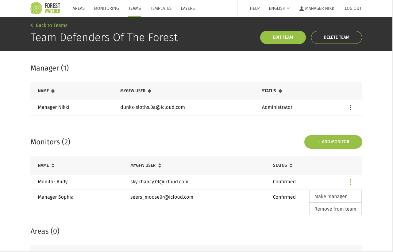Open the Templates tab
This screenshot has width=393, height=252.
pyautogui.click(x=161, y=8)
